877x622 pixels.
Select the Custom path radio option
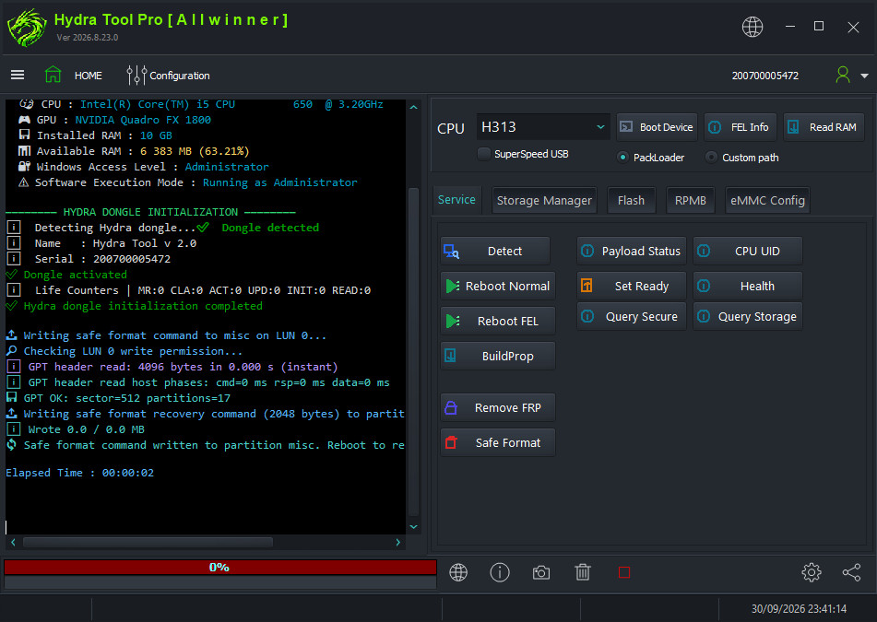point(711,158)
